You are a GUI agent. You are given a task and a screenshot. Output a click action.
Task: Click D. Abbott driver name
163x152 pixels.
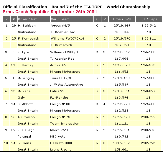(x=25, y=104)
